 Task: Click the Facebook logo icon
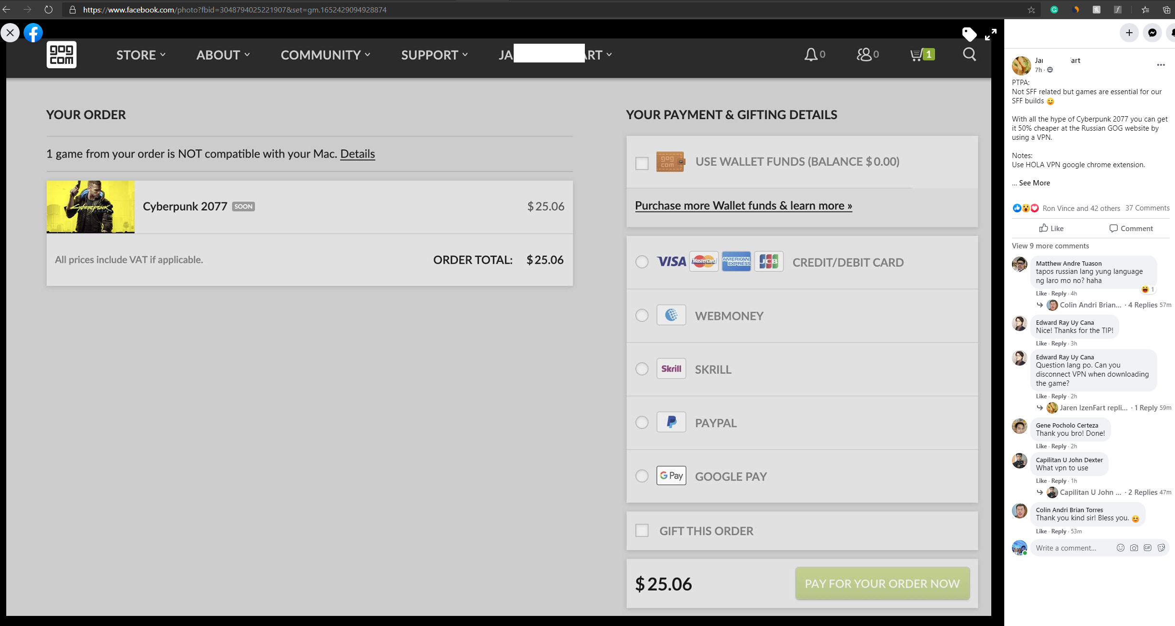[x=33, y=33]
